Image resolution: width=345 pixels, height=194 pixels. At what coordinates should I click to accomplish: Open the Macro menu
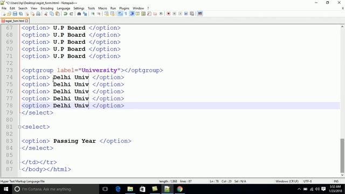point(102,9)
